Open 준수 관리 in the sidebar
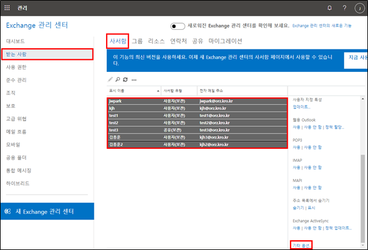The height and width of the screenshot is (250, 368). tap(16, 80)
